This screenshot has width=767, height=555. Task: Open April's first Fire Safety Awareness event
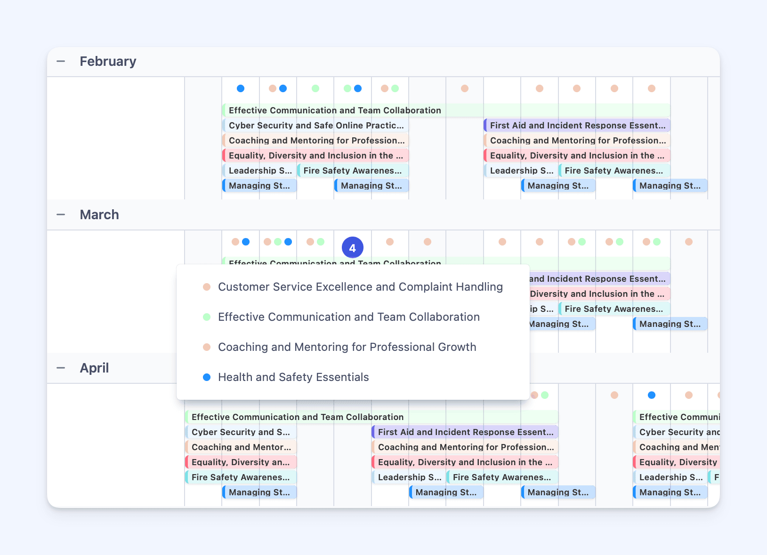pos(241,477)
